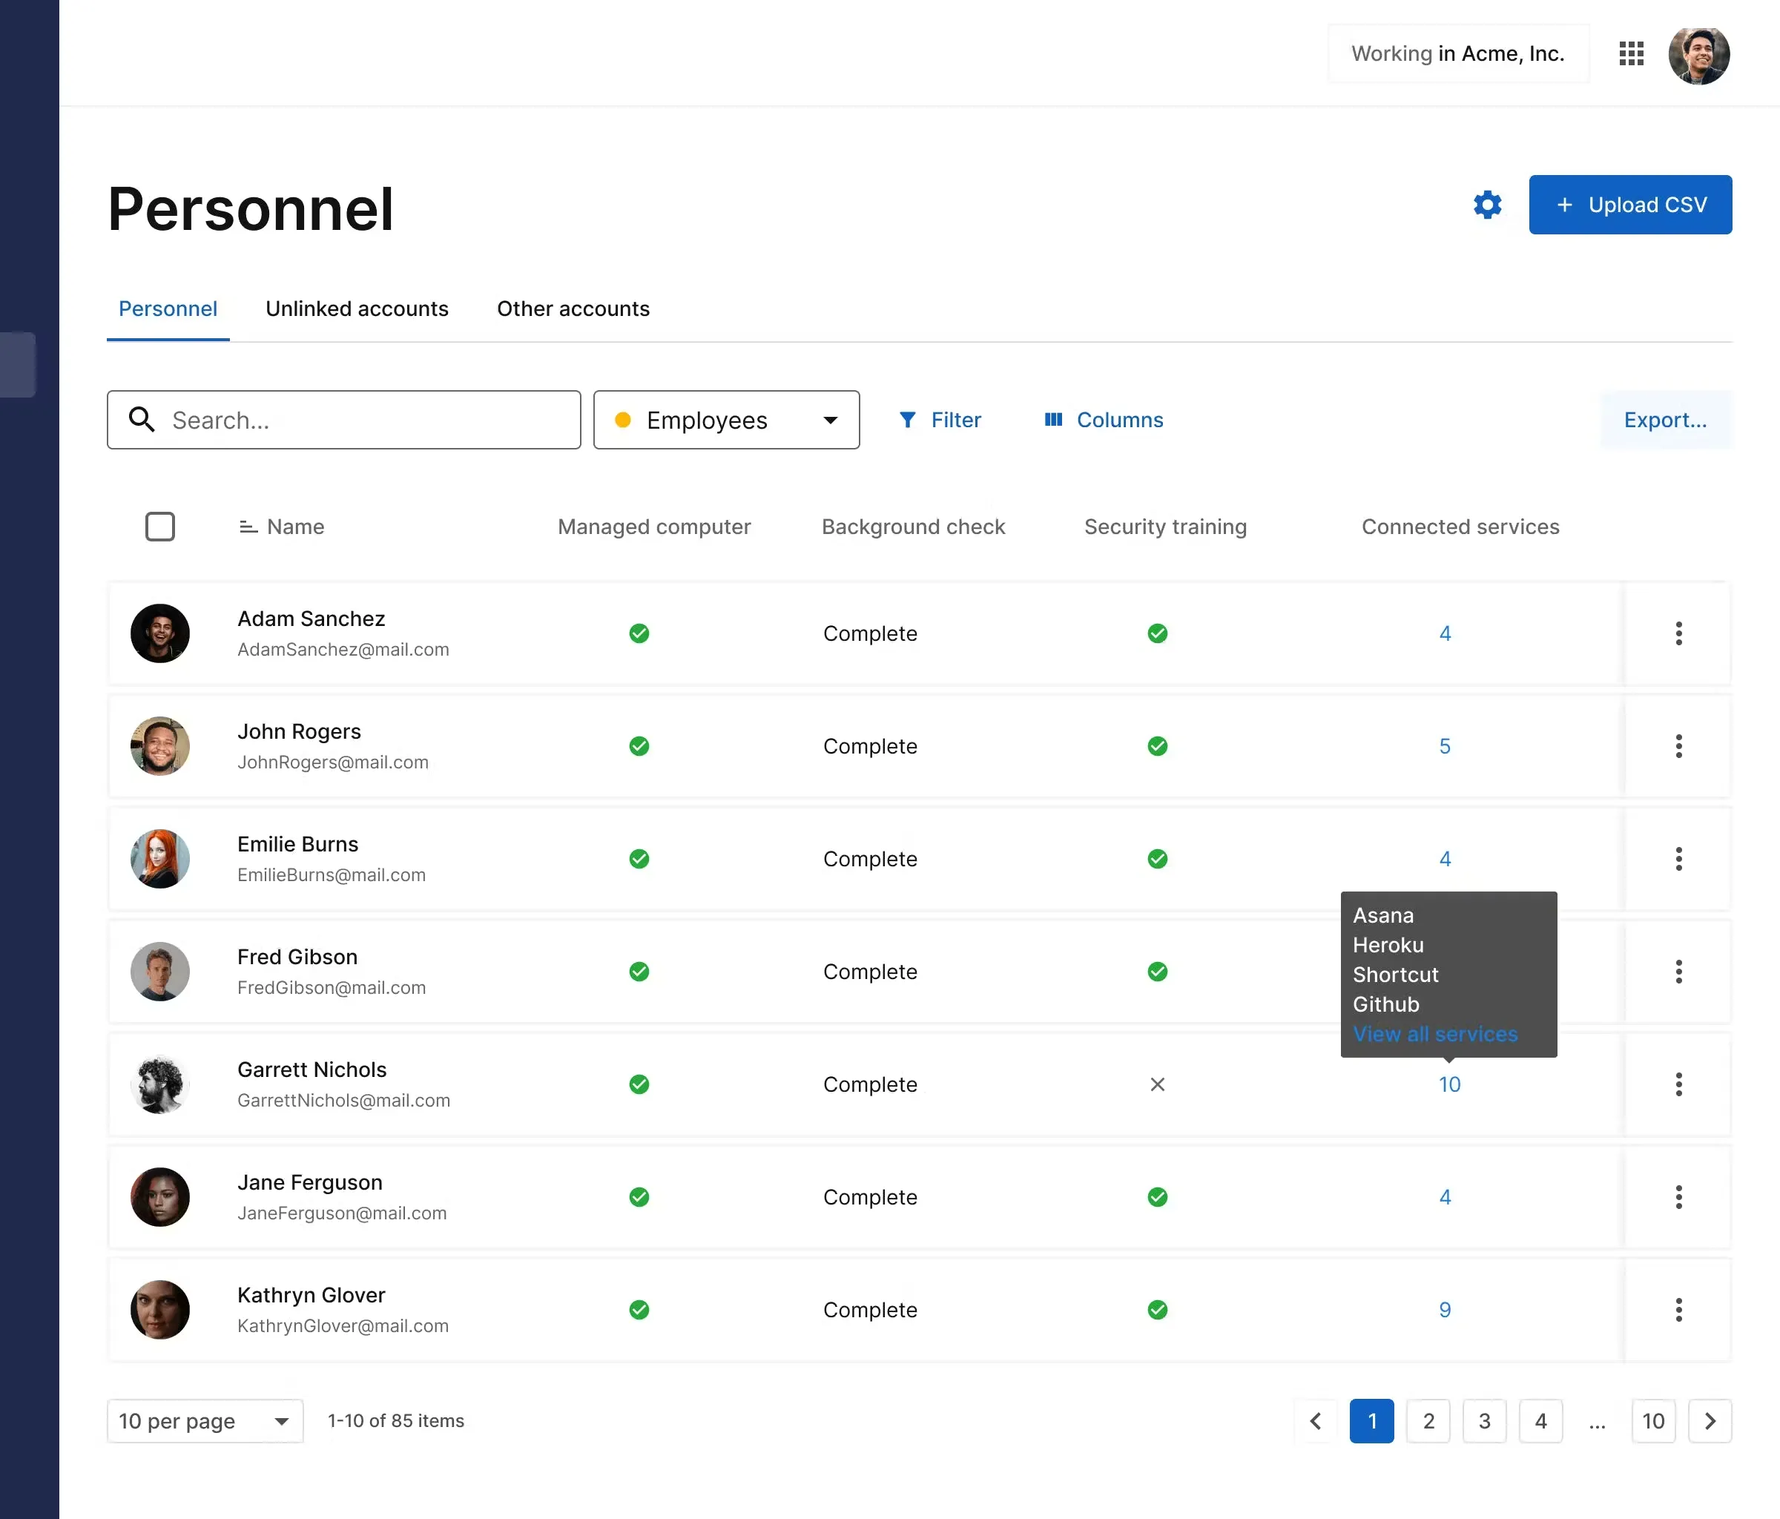Go to previous page arrow
The image size is (1780, 1519).
point(1315,1421)
